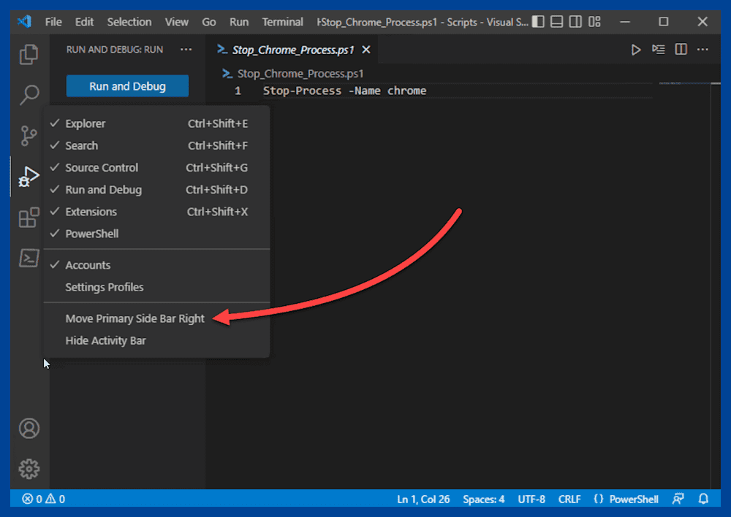Open Source Control view icon

29,136
